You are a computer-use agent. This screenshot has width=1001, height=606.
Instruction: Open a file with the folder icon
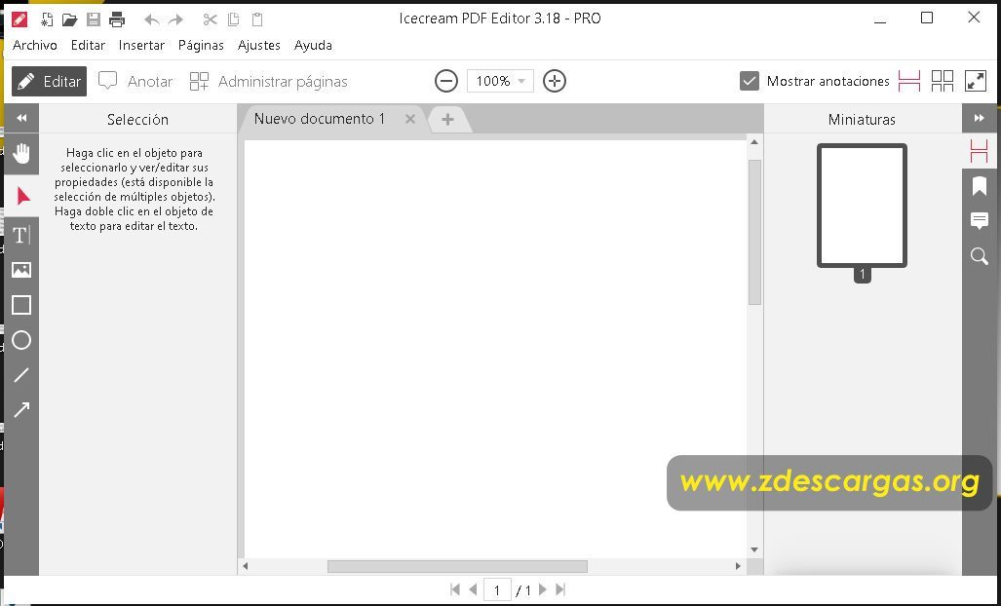pyautogui.click(x=69, y=19)
